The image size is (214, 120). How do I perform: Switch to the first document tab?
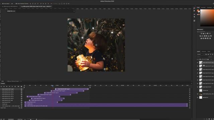[x=10, y=6]
